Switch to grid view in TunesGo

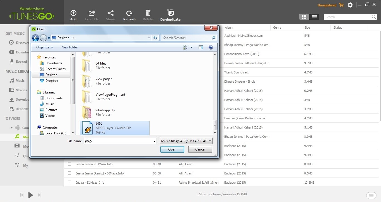pos(304,17)
